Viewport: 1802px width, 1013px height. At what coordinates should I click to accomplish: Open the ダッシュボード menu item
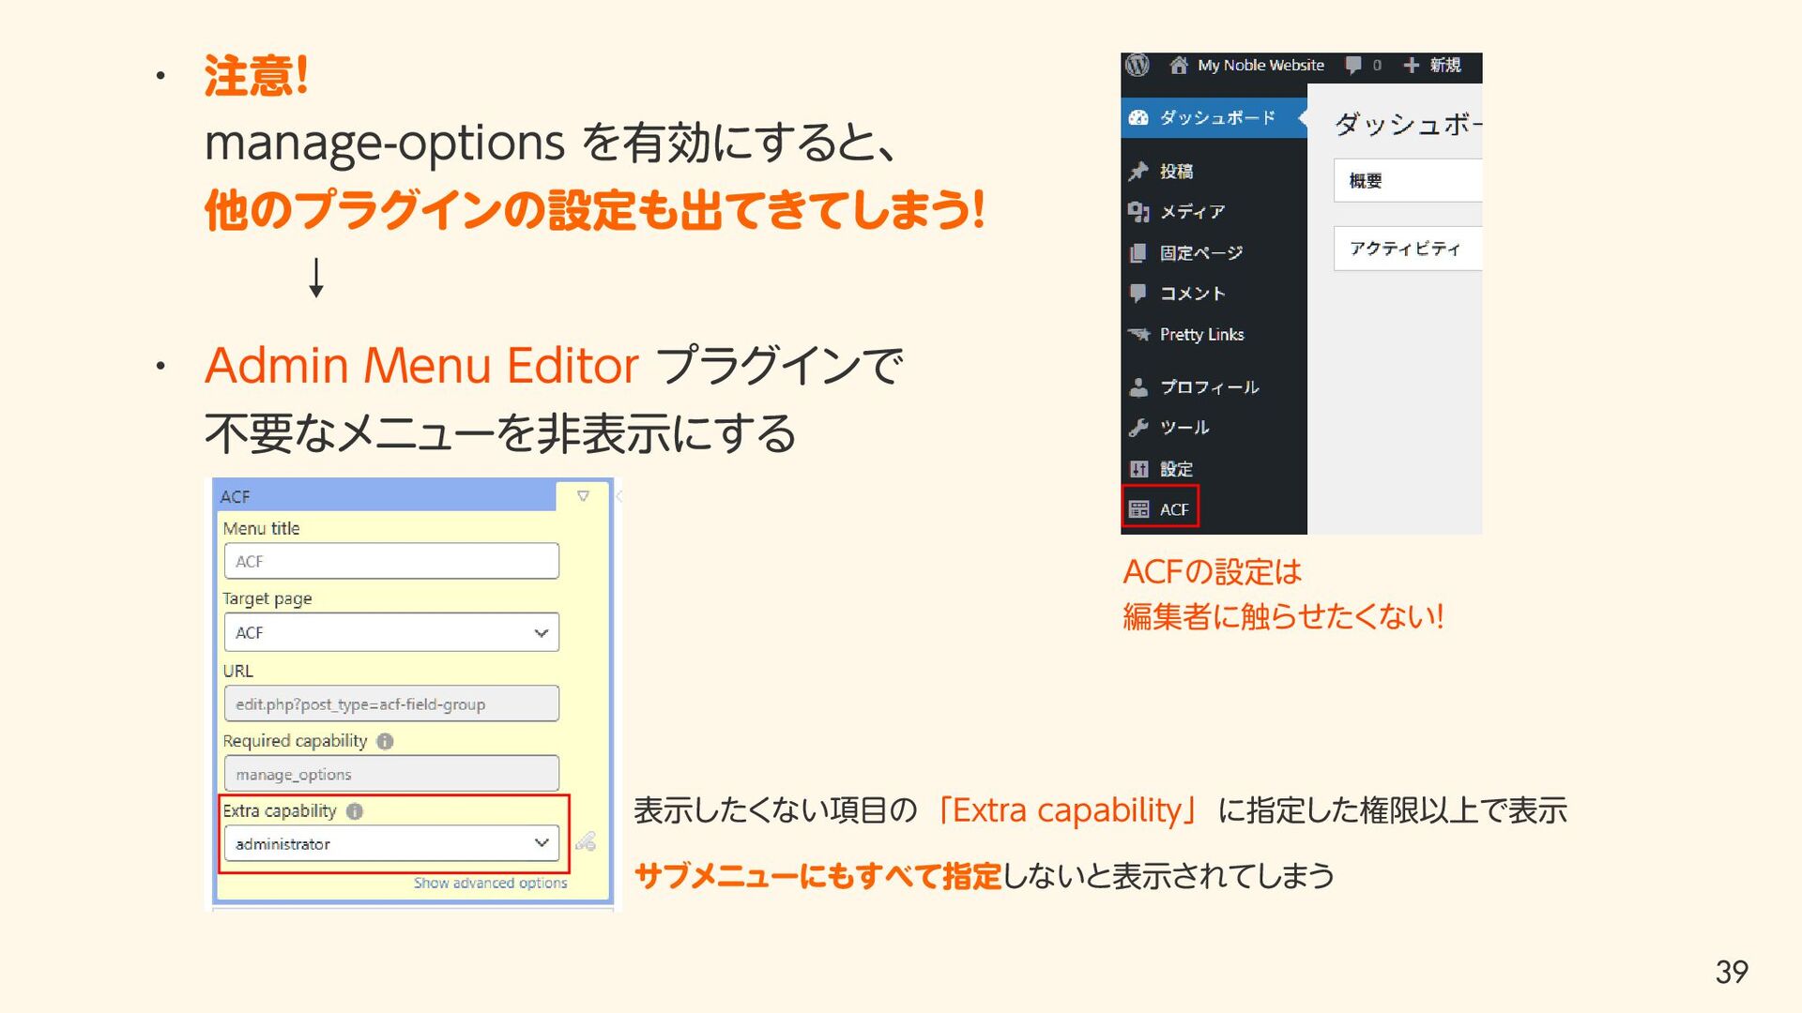click(x=1216, y=118)
